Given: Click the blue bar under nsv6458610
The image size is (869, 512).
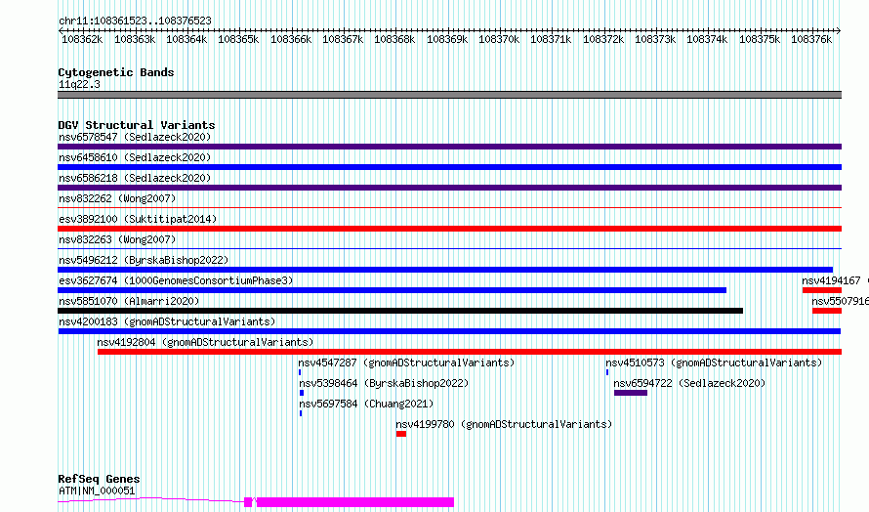Looking at the screenshot, I should pyautogui.click(x=449, y=167).
